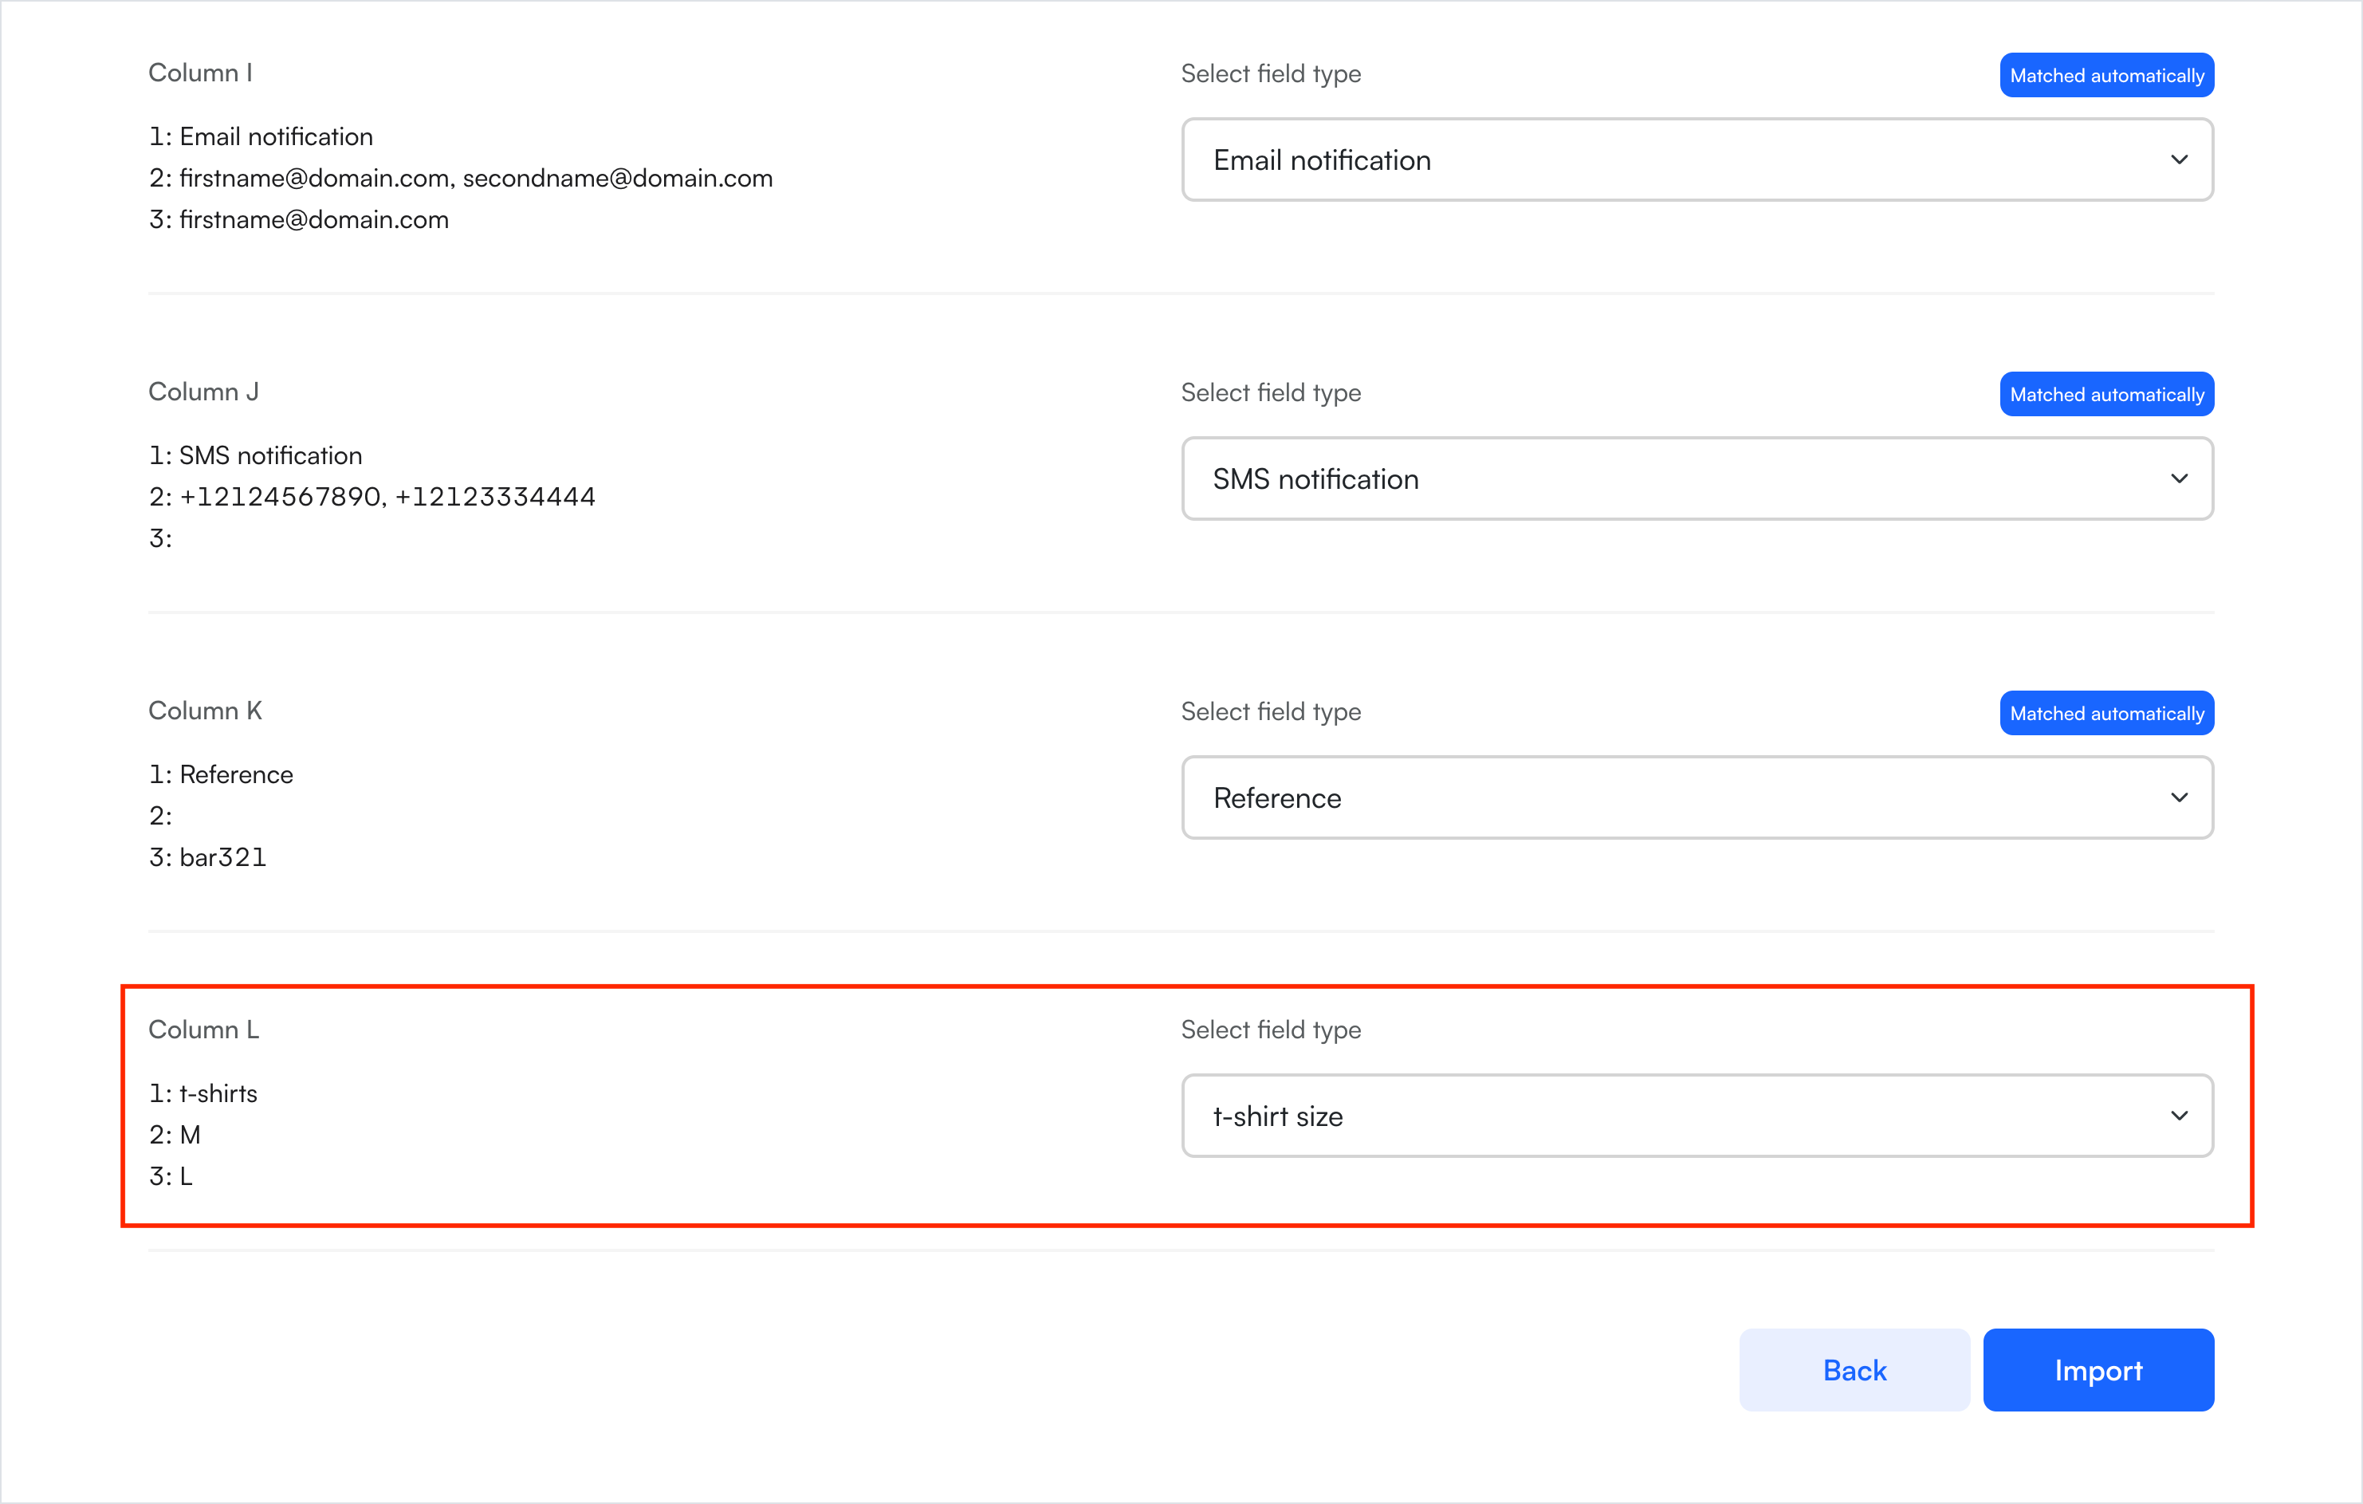The image size is (2363, 1504).
Task: Open the Reference field type dropdown
Action: (1696, 798)
